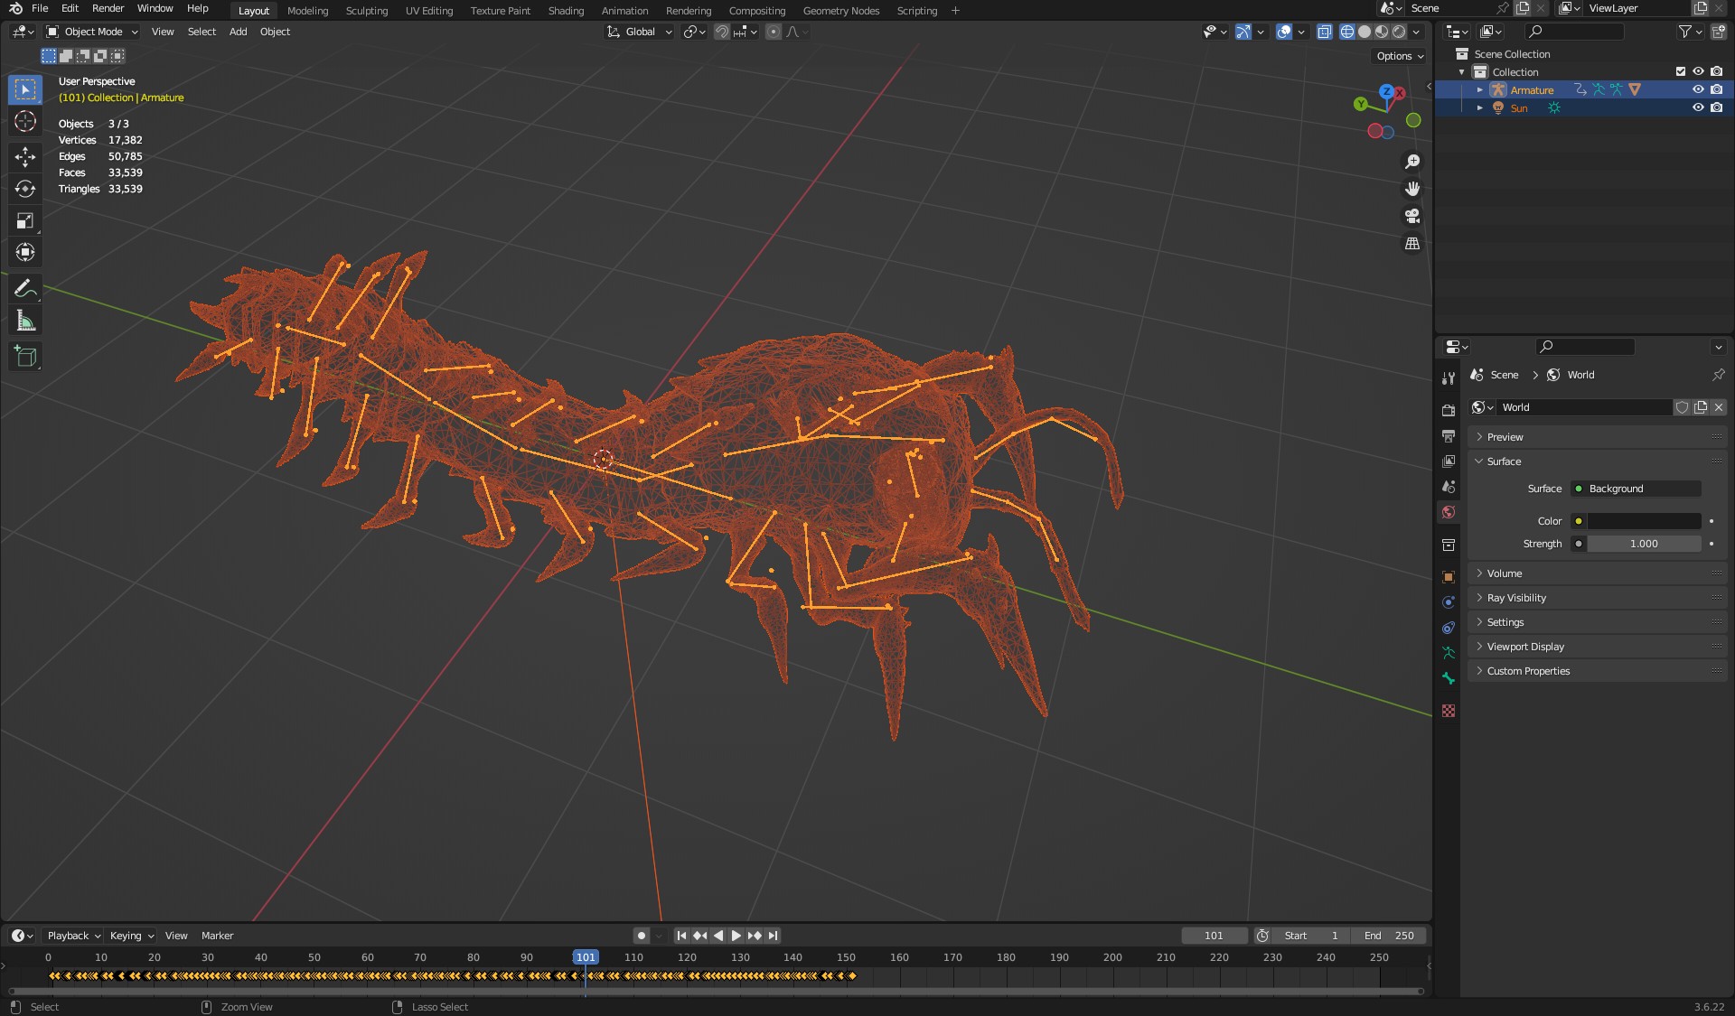Open the Render menu
The image size is (1735, 1016).
108,8
